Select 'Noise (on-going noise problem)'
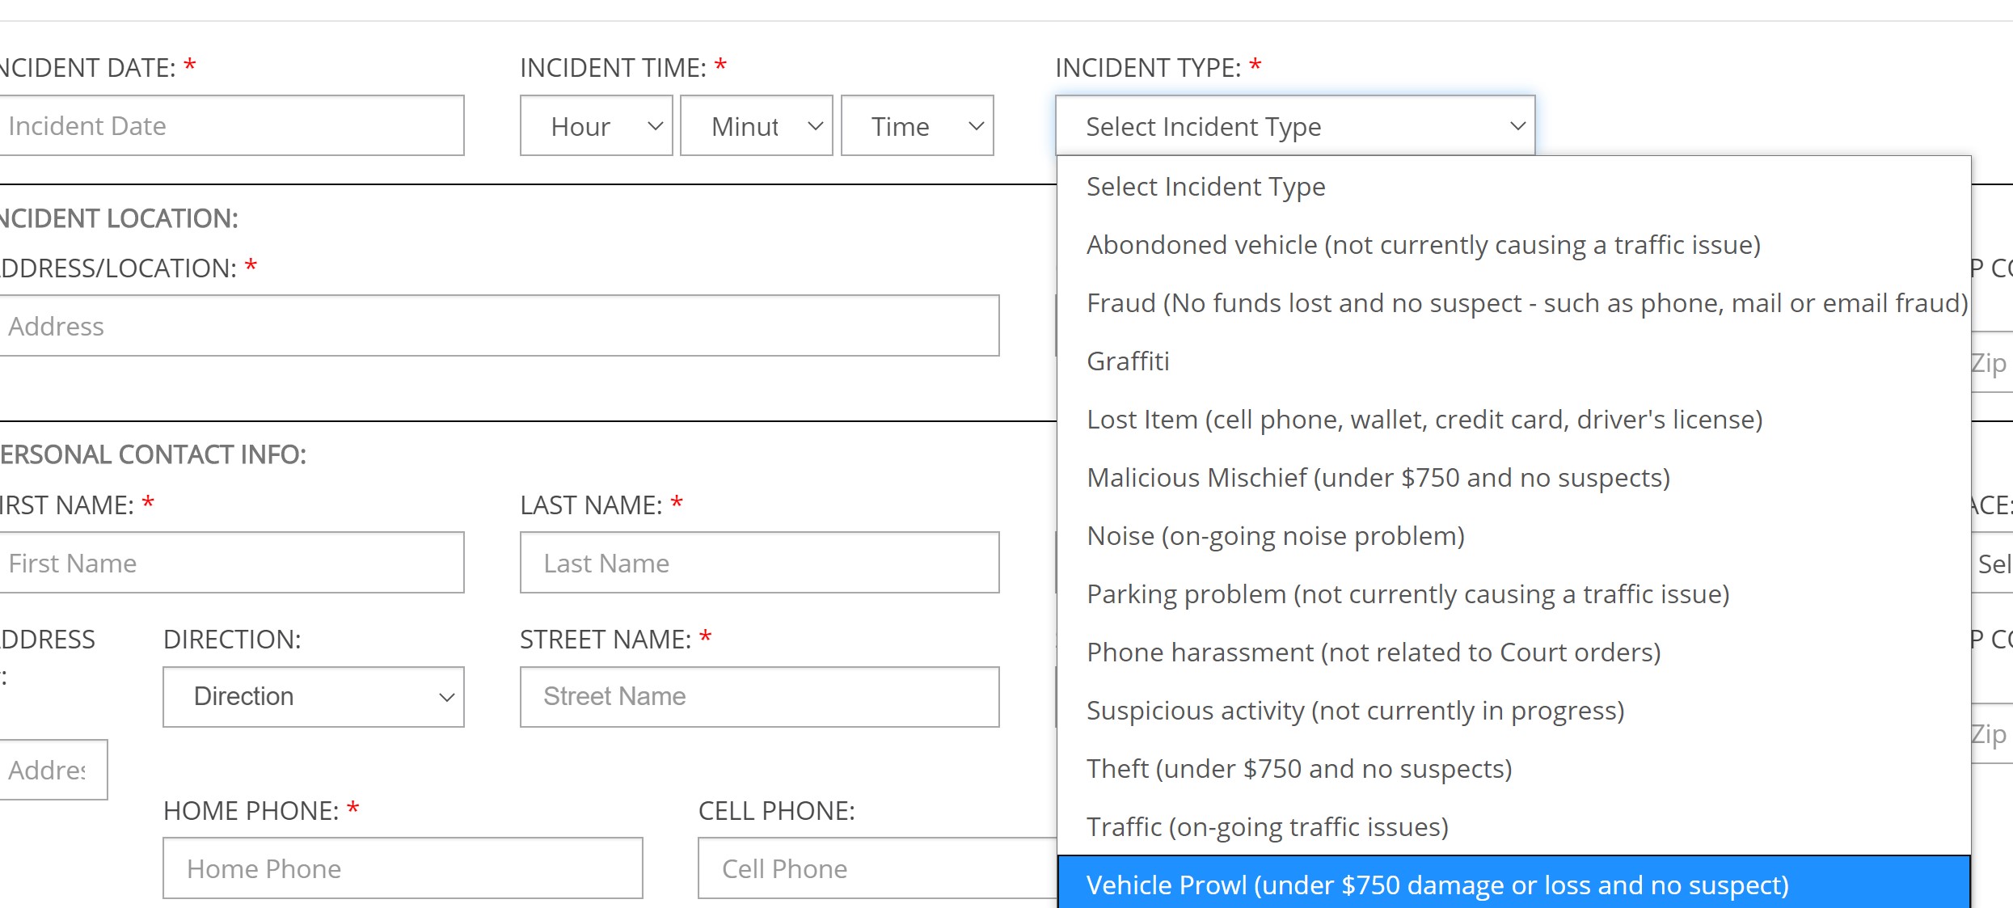Image resolution: width=2013 pixels, height=908 pixels. 1271,535
